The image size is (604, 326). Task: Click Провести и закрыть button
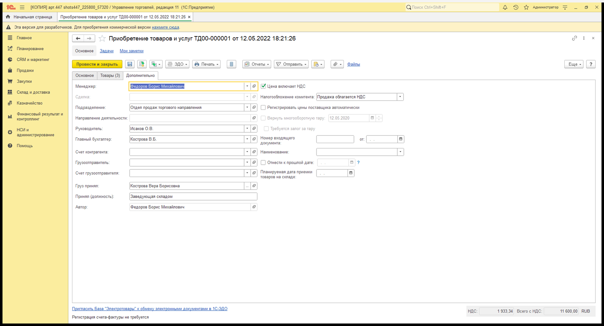(97, 64)
